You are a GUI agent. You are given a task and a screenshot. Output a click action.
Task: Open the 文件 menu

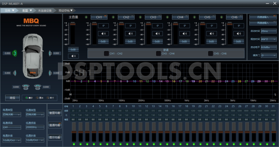(10, 10)
